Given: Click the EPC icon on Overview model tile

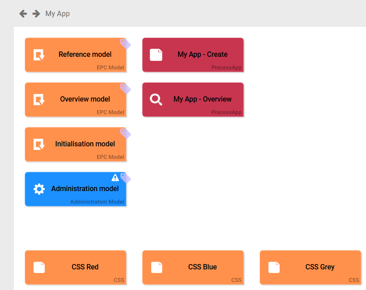Looking at the screenshot, I should coord(38,99).
